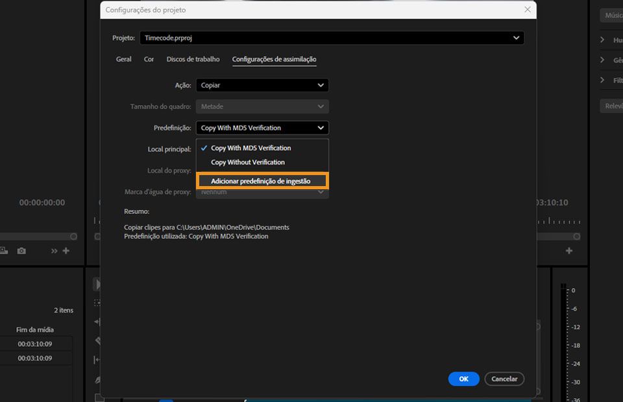623x402 pixels.
Task: Open the Ação dropdown set to Copiar
Action: pyautogui.click(x=262, y=85)
